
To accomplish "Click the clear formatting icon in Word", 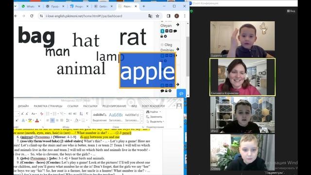I will 41,113.
